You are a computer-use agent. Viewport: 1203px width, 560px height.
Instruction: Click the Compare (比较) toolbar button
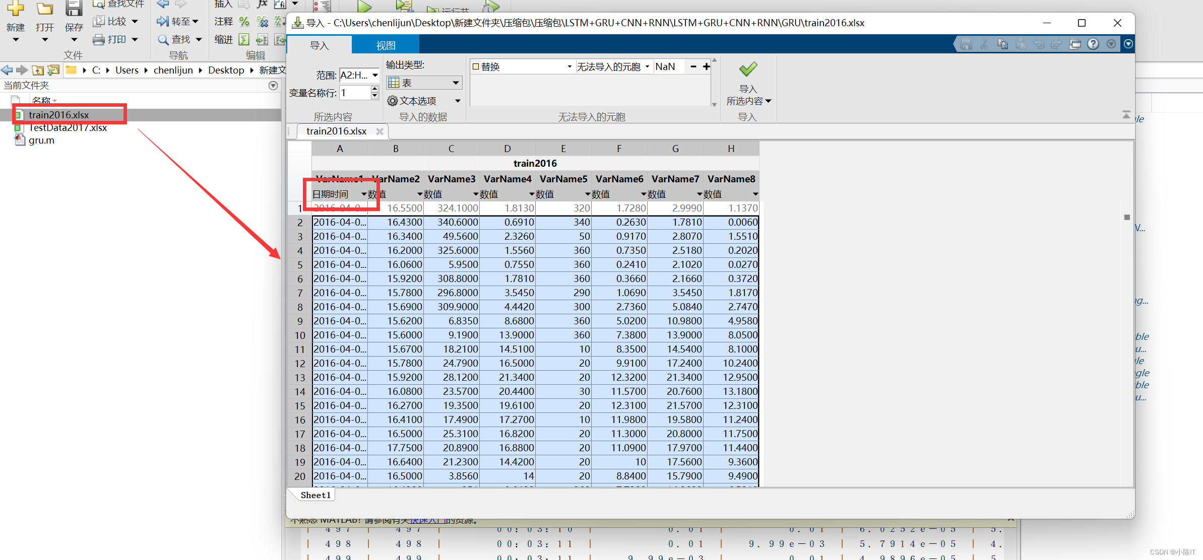point(115,21)
